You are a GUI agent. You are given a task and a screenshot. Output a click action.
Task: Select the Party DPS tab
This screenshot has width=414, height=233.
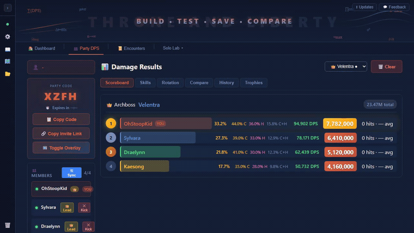[x=86, y=48]
